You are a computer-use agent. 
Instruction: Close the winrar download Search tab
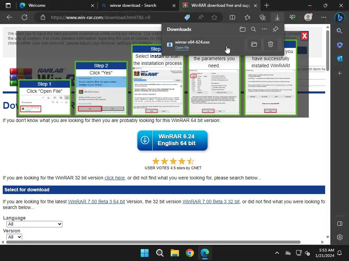pyautogui.click(x=174, y=5)
